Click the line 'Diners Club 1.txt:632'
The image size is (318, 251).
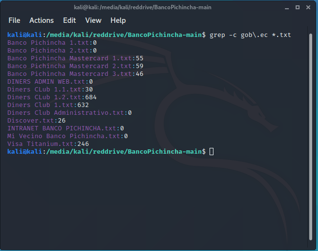point(48,105)
